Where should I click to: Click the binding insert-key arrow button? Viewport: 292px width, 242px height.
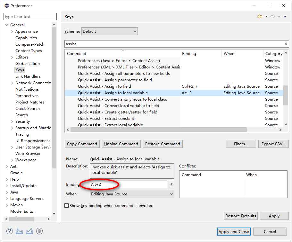click(x=171, y=184)
